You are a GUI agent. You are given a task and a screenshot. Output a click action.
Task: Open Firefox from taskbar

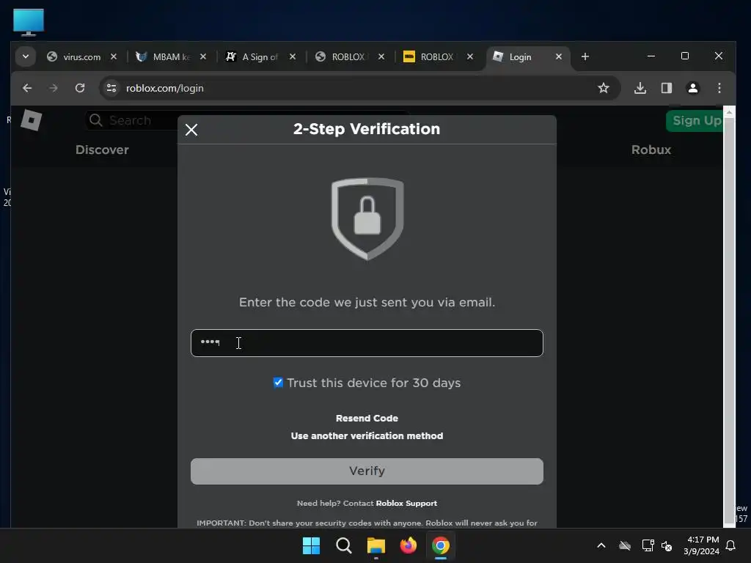coord(409,545)
